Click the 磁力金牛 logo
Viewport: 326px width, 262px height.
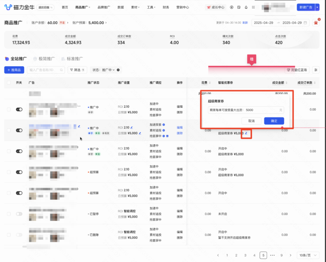19,7
